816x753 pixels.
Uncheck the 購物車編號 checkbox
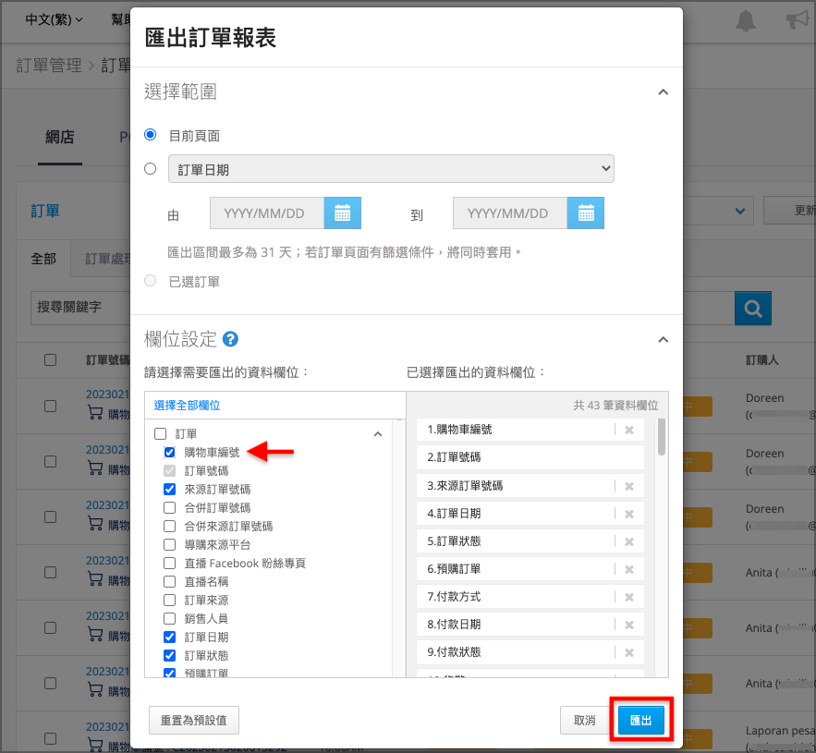tap(170, 452)
